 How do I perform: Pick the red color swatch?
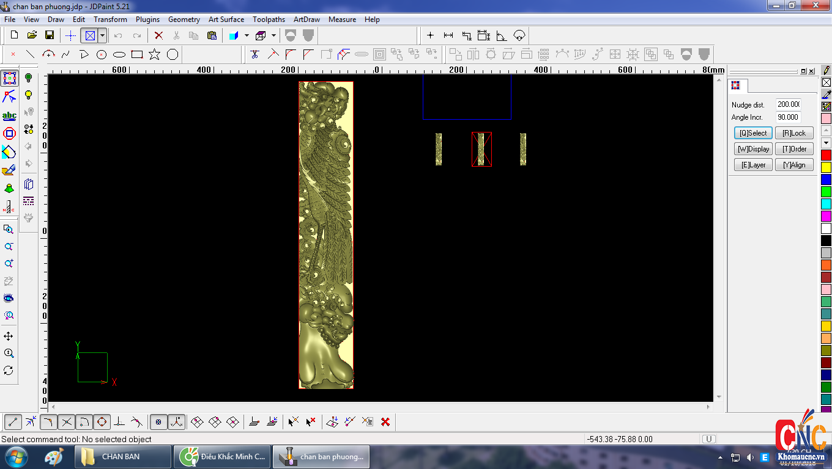click(826, 155)
